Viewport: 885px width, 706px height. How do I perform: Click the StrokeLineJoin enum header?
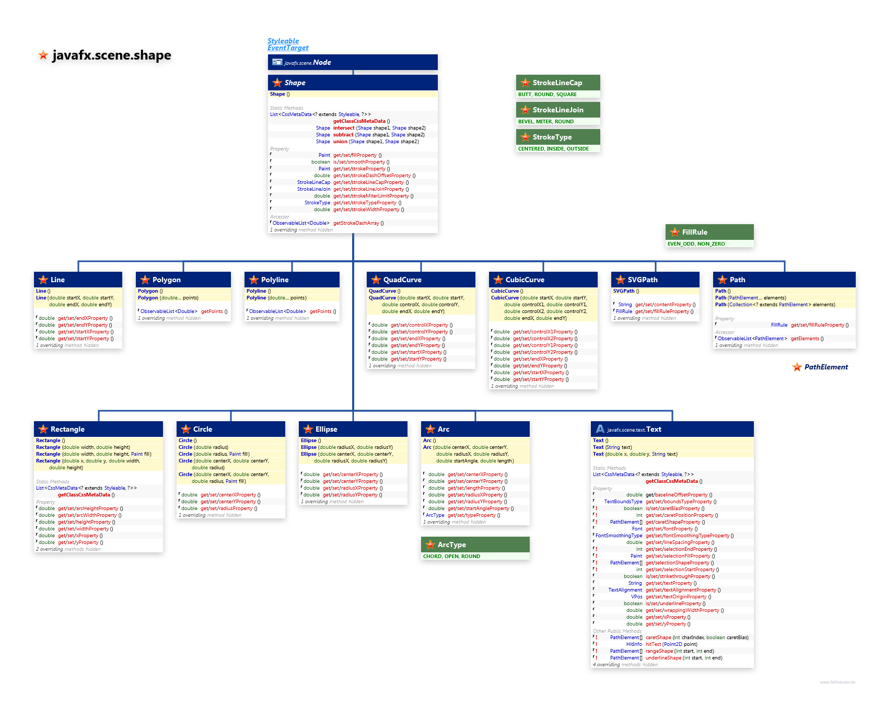point(557,110)
